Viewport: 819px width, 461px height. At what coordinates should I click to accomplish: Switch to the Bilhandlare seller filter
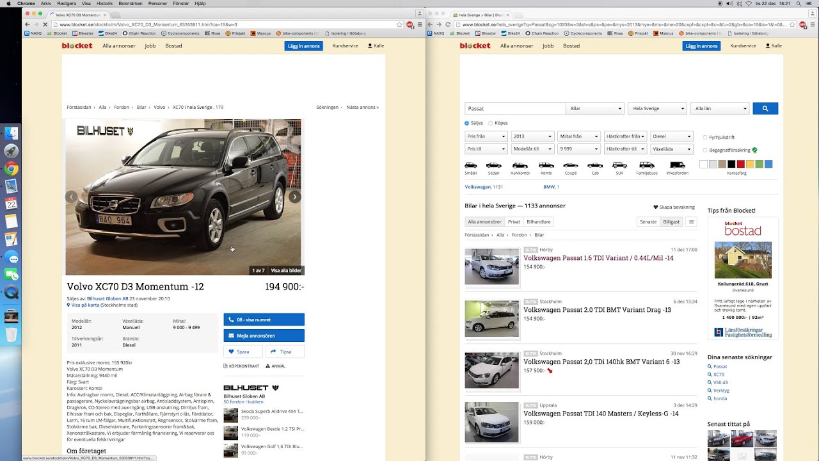point(539,222)
